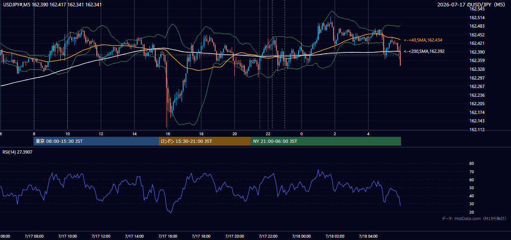Viewport: 511px width, 240px height.
Task: Click hour mark 10 below the price chart
Action: tap(68, 134)
